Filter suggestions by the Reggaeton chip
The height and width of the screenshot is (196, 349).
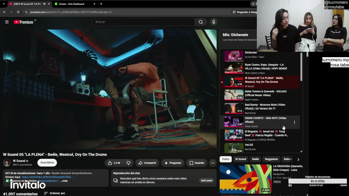(271, 159)
